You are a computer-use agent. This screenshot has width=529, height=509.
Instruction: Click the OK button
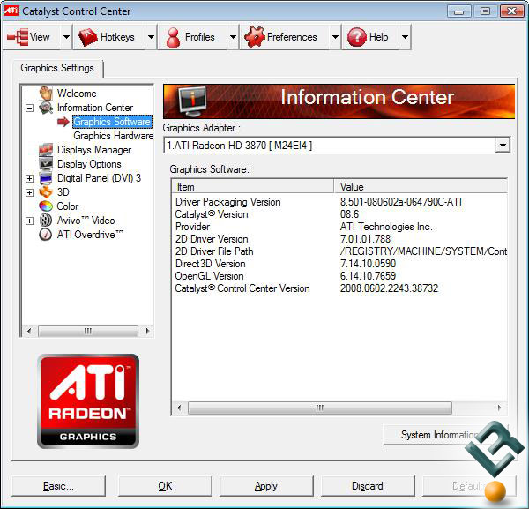click(165, 486)
